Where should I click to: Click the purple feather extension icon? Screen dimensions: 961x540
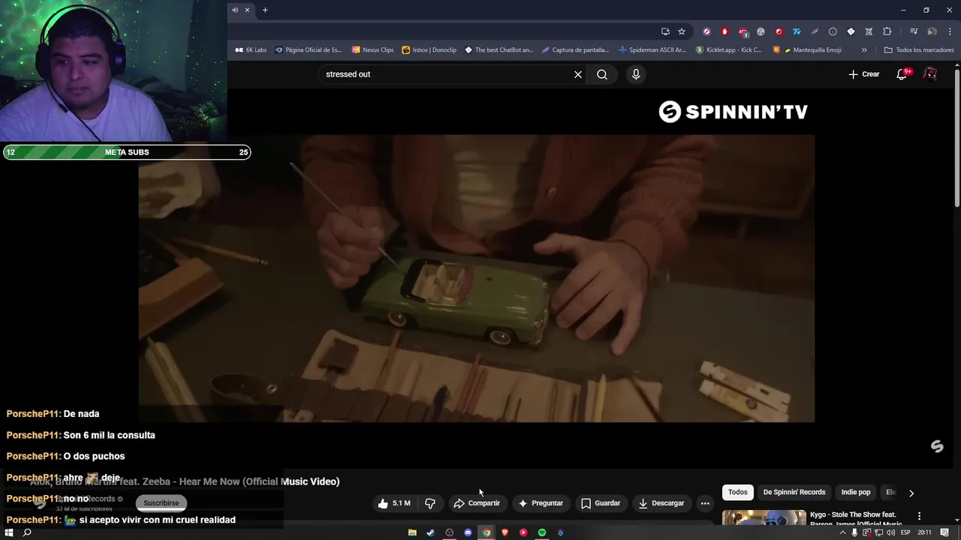click(x=815, y=31)
